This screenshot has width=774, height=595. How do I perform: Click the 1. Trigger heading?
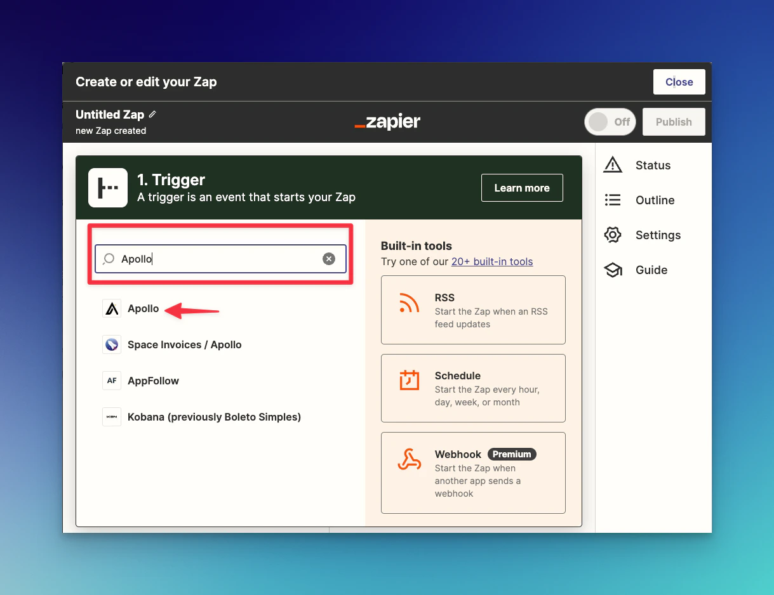(171, 180)
